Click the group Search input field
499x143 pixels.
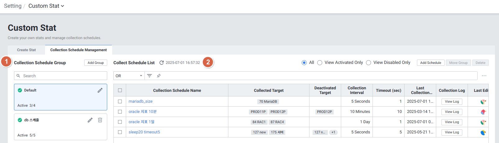tap(61, 76)
